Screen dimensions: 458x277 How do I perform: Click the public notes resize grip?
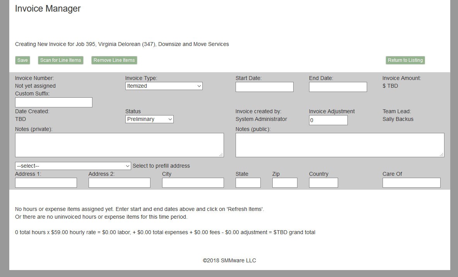pos(442,155)
